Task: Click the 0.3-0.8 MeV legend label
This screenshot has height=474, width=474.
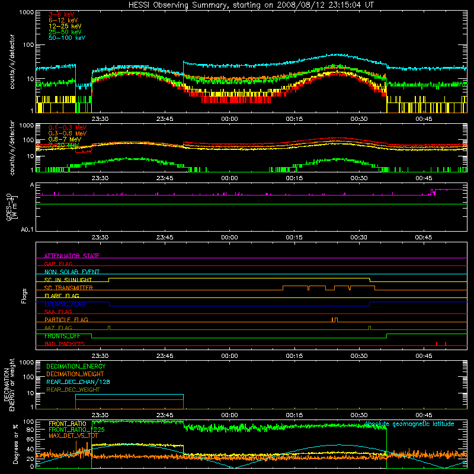Action: click(x=68, y=133)
